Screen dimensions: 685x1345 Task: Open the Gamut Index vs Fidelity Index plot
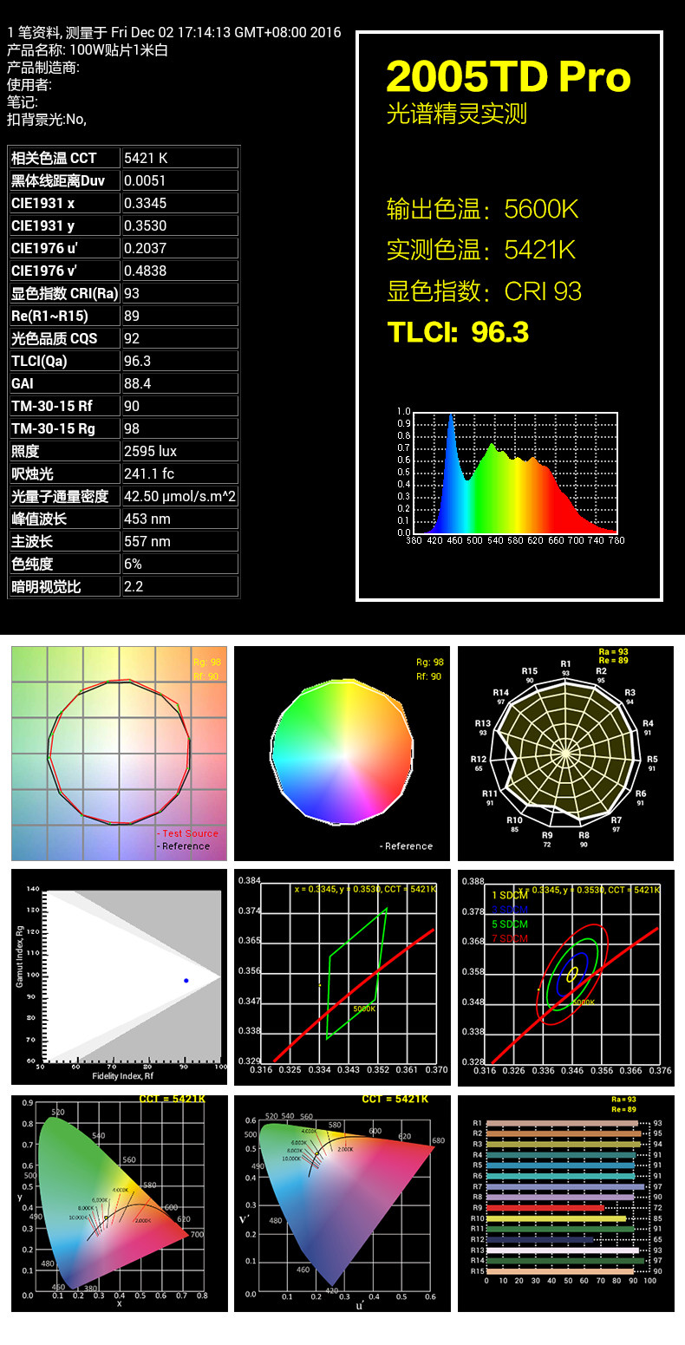[x=119, y=977]
